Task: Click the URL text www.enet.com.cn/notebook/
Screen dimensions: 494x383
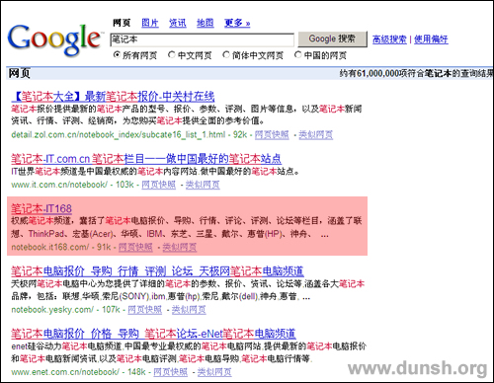Action: coord(65,372)
